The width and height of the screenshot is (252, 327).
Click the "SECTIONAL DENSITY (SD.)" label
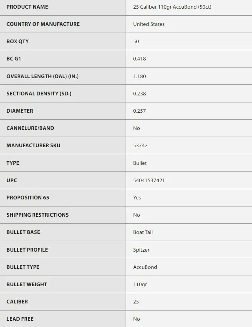coord(39,93)
